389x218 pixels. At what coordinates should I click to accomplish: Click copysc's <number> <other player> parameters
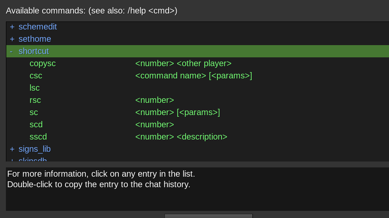(x=183, y=64)
